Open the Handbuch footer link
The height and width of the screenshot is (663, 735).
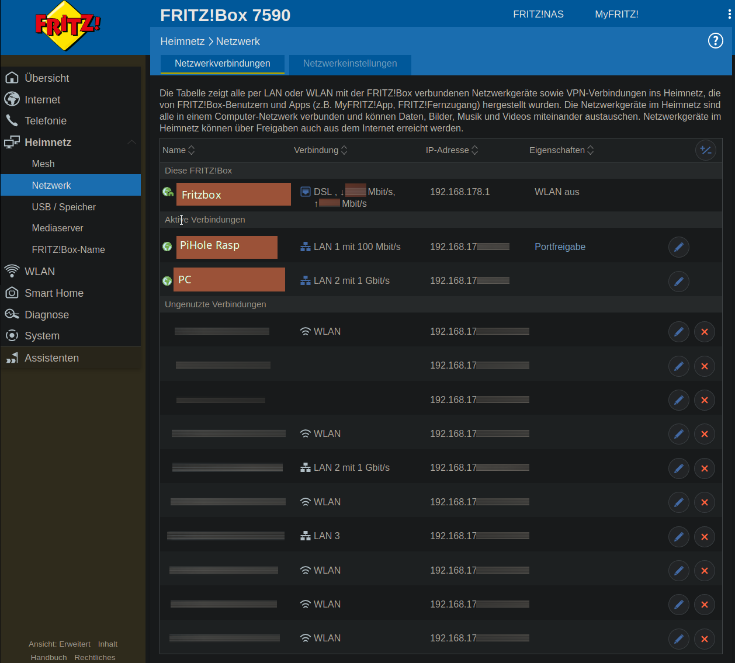[49, 657]
